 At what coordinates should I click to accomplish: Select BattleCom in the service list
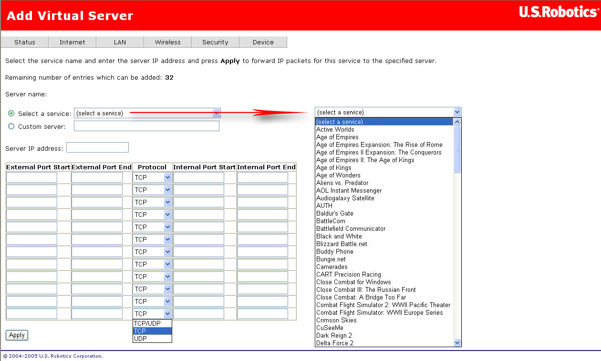point(384,221)
